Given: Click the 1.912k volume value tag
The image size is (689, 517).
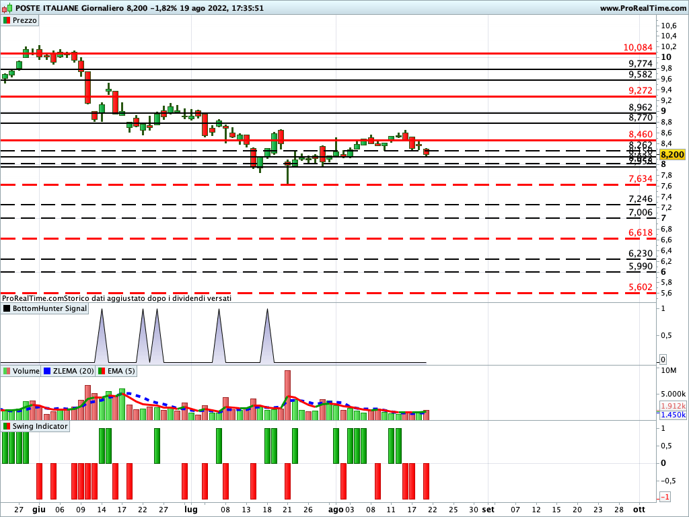Looking at the screenshot, I should tap(673, 406).
